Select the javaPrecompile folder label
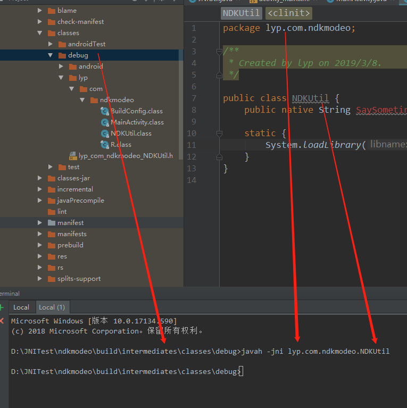 [81, 201]
